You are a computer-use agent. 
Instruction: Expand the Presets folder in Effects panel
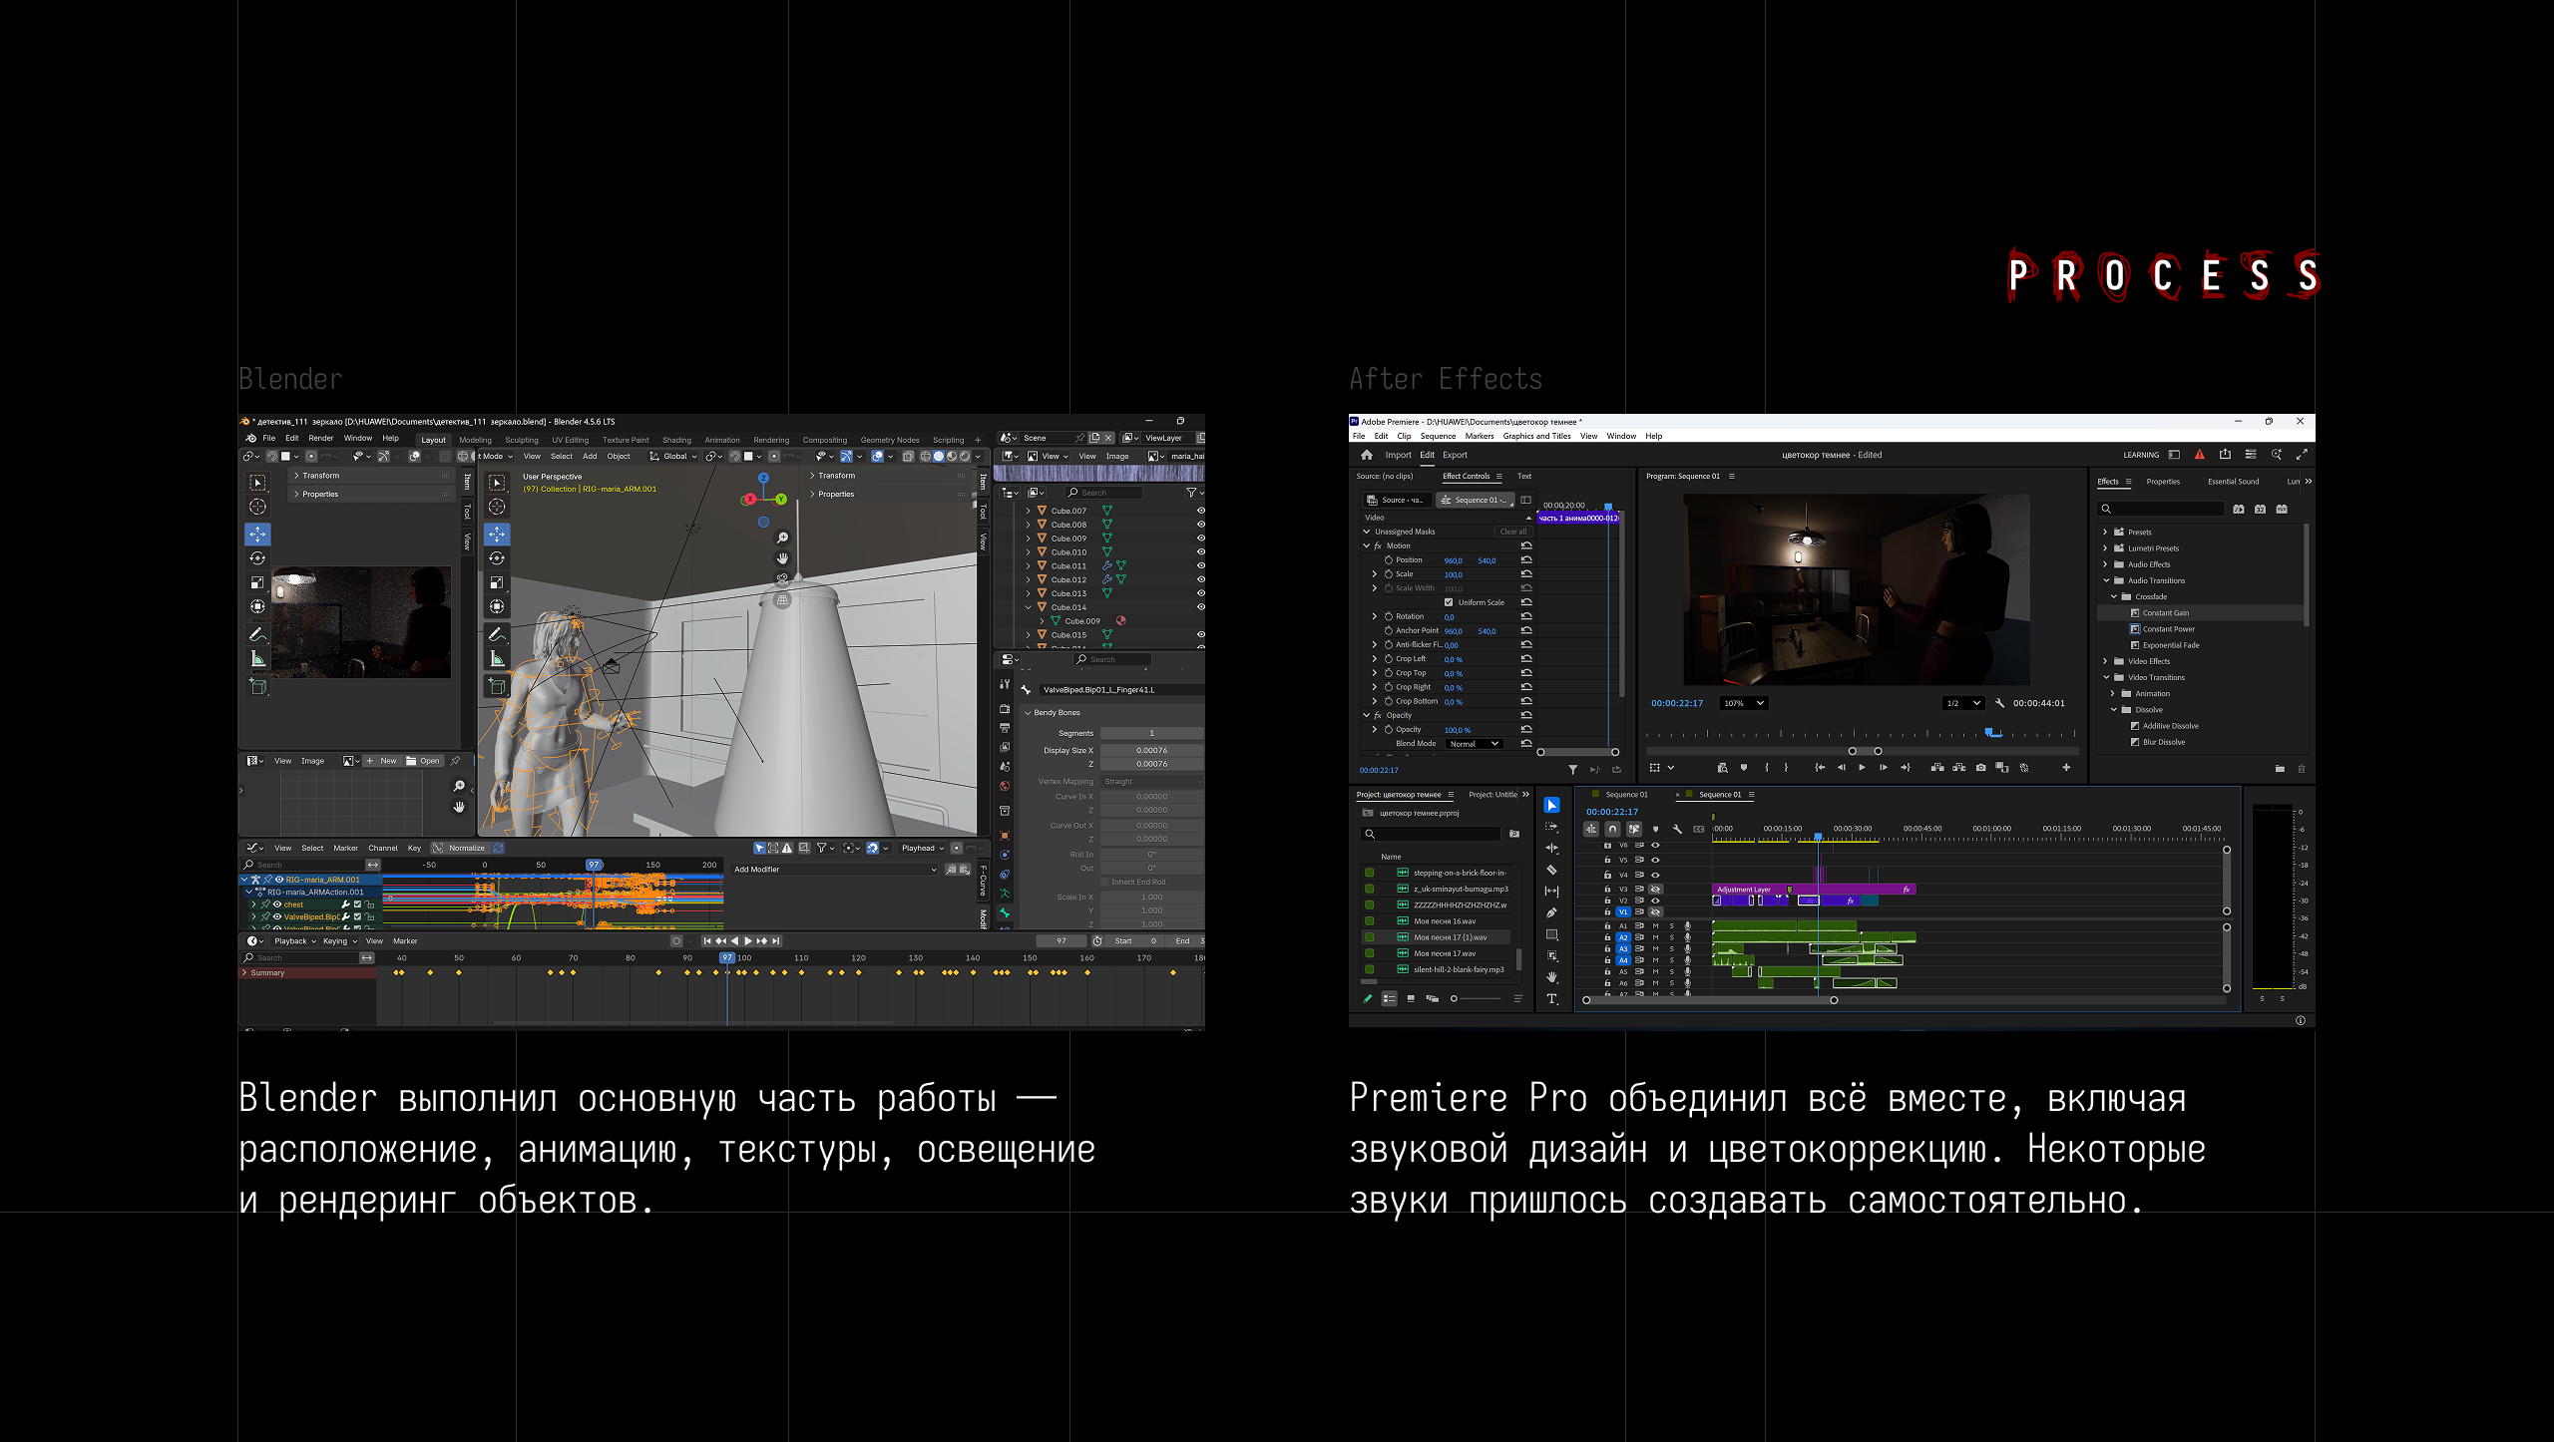point(2105,533)
